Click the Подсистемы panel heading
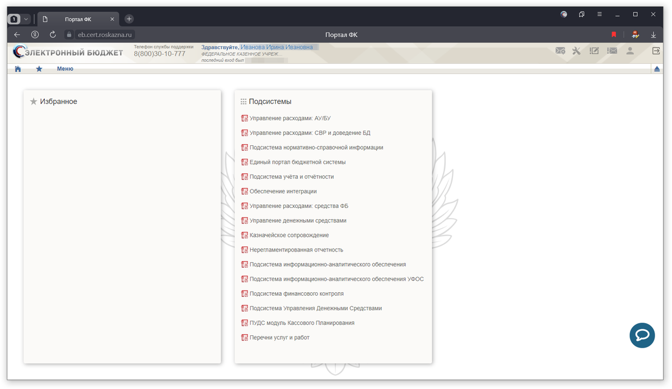The width and height of the screenshot is (672, 389). [270, 102]
